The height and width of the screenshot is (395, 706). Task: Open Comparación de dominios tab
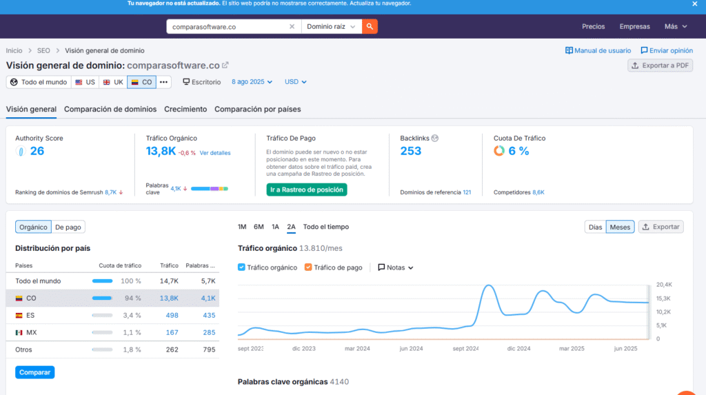coord(110,109)
